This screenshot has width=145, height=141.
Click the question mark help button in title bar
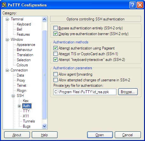(x=133, y=5)
